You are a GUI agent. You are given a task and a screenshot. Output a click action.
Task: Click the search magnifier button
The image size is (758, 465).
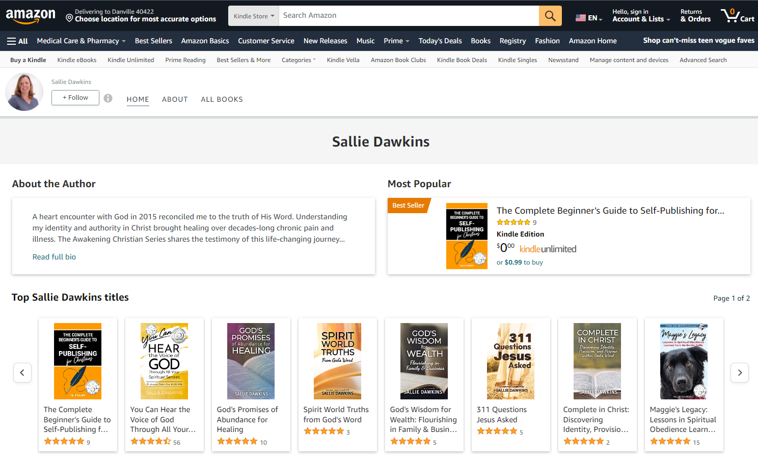550,16
